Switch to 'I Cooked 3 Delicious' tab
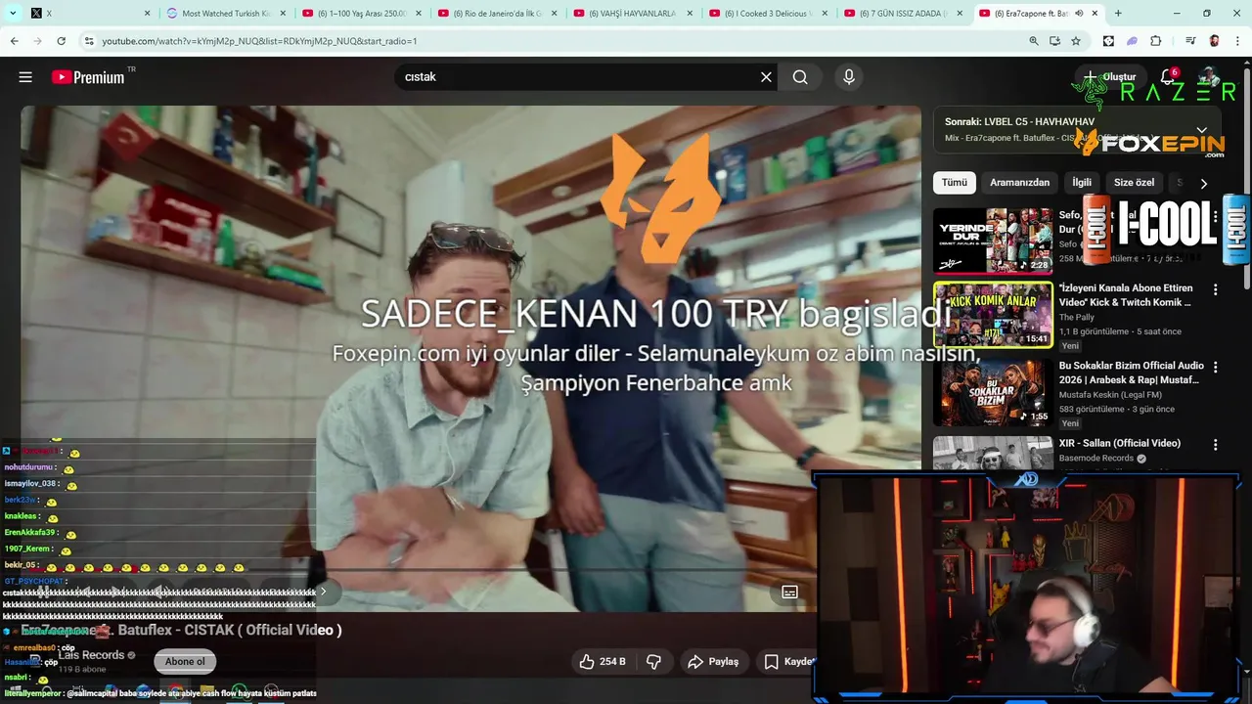Image resolution: width=1252 pixels, height=704 pixels. (x=766, y=14)
